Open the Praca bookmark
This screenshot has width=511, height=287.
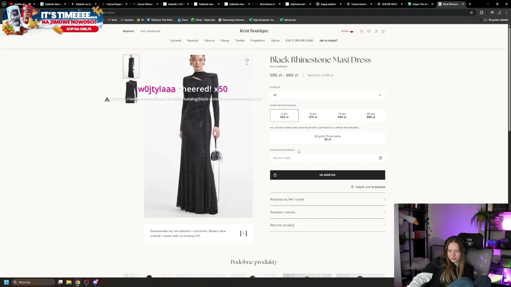[183, 20]
